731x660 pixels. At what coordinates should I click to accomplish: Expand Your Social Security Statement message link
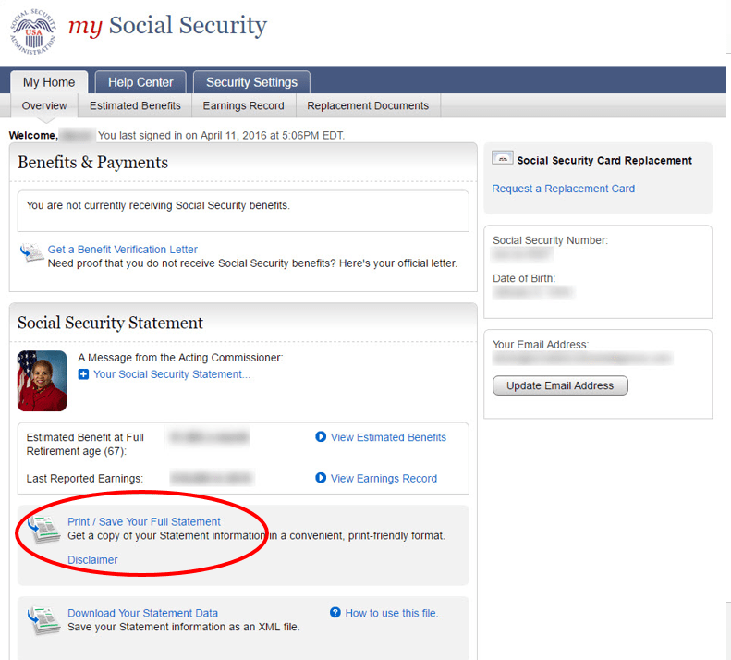172,374
